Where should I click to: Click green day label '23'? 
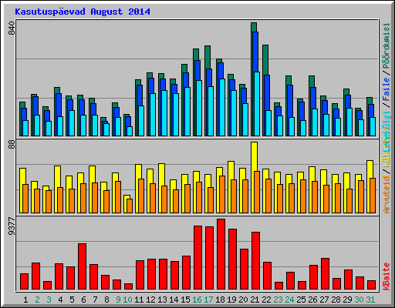(278, 300)
